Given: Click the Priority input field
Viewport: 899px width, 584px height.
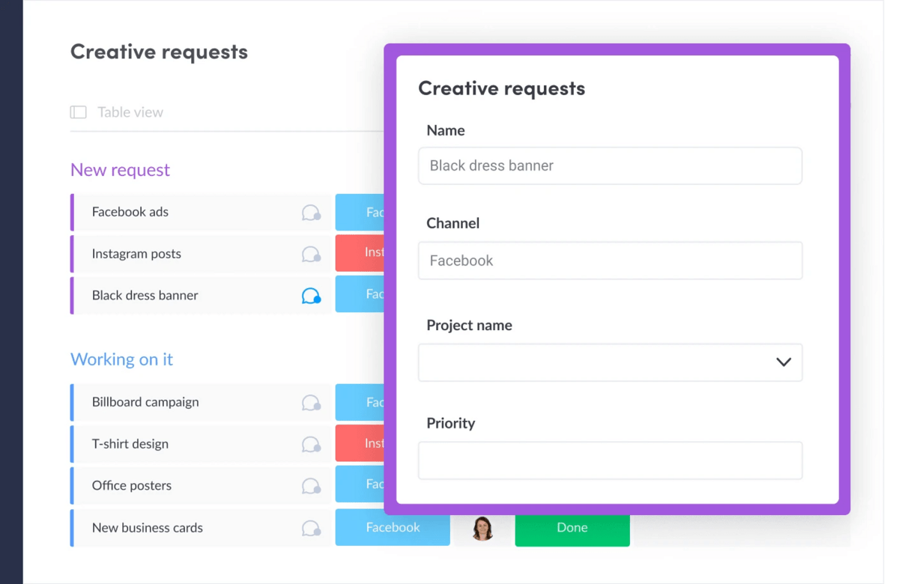Looking at the screenshot, I should click(610, 460).
